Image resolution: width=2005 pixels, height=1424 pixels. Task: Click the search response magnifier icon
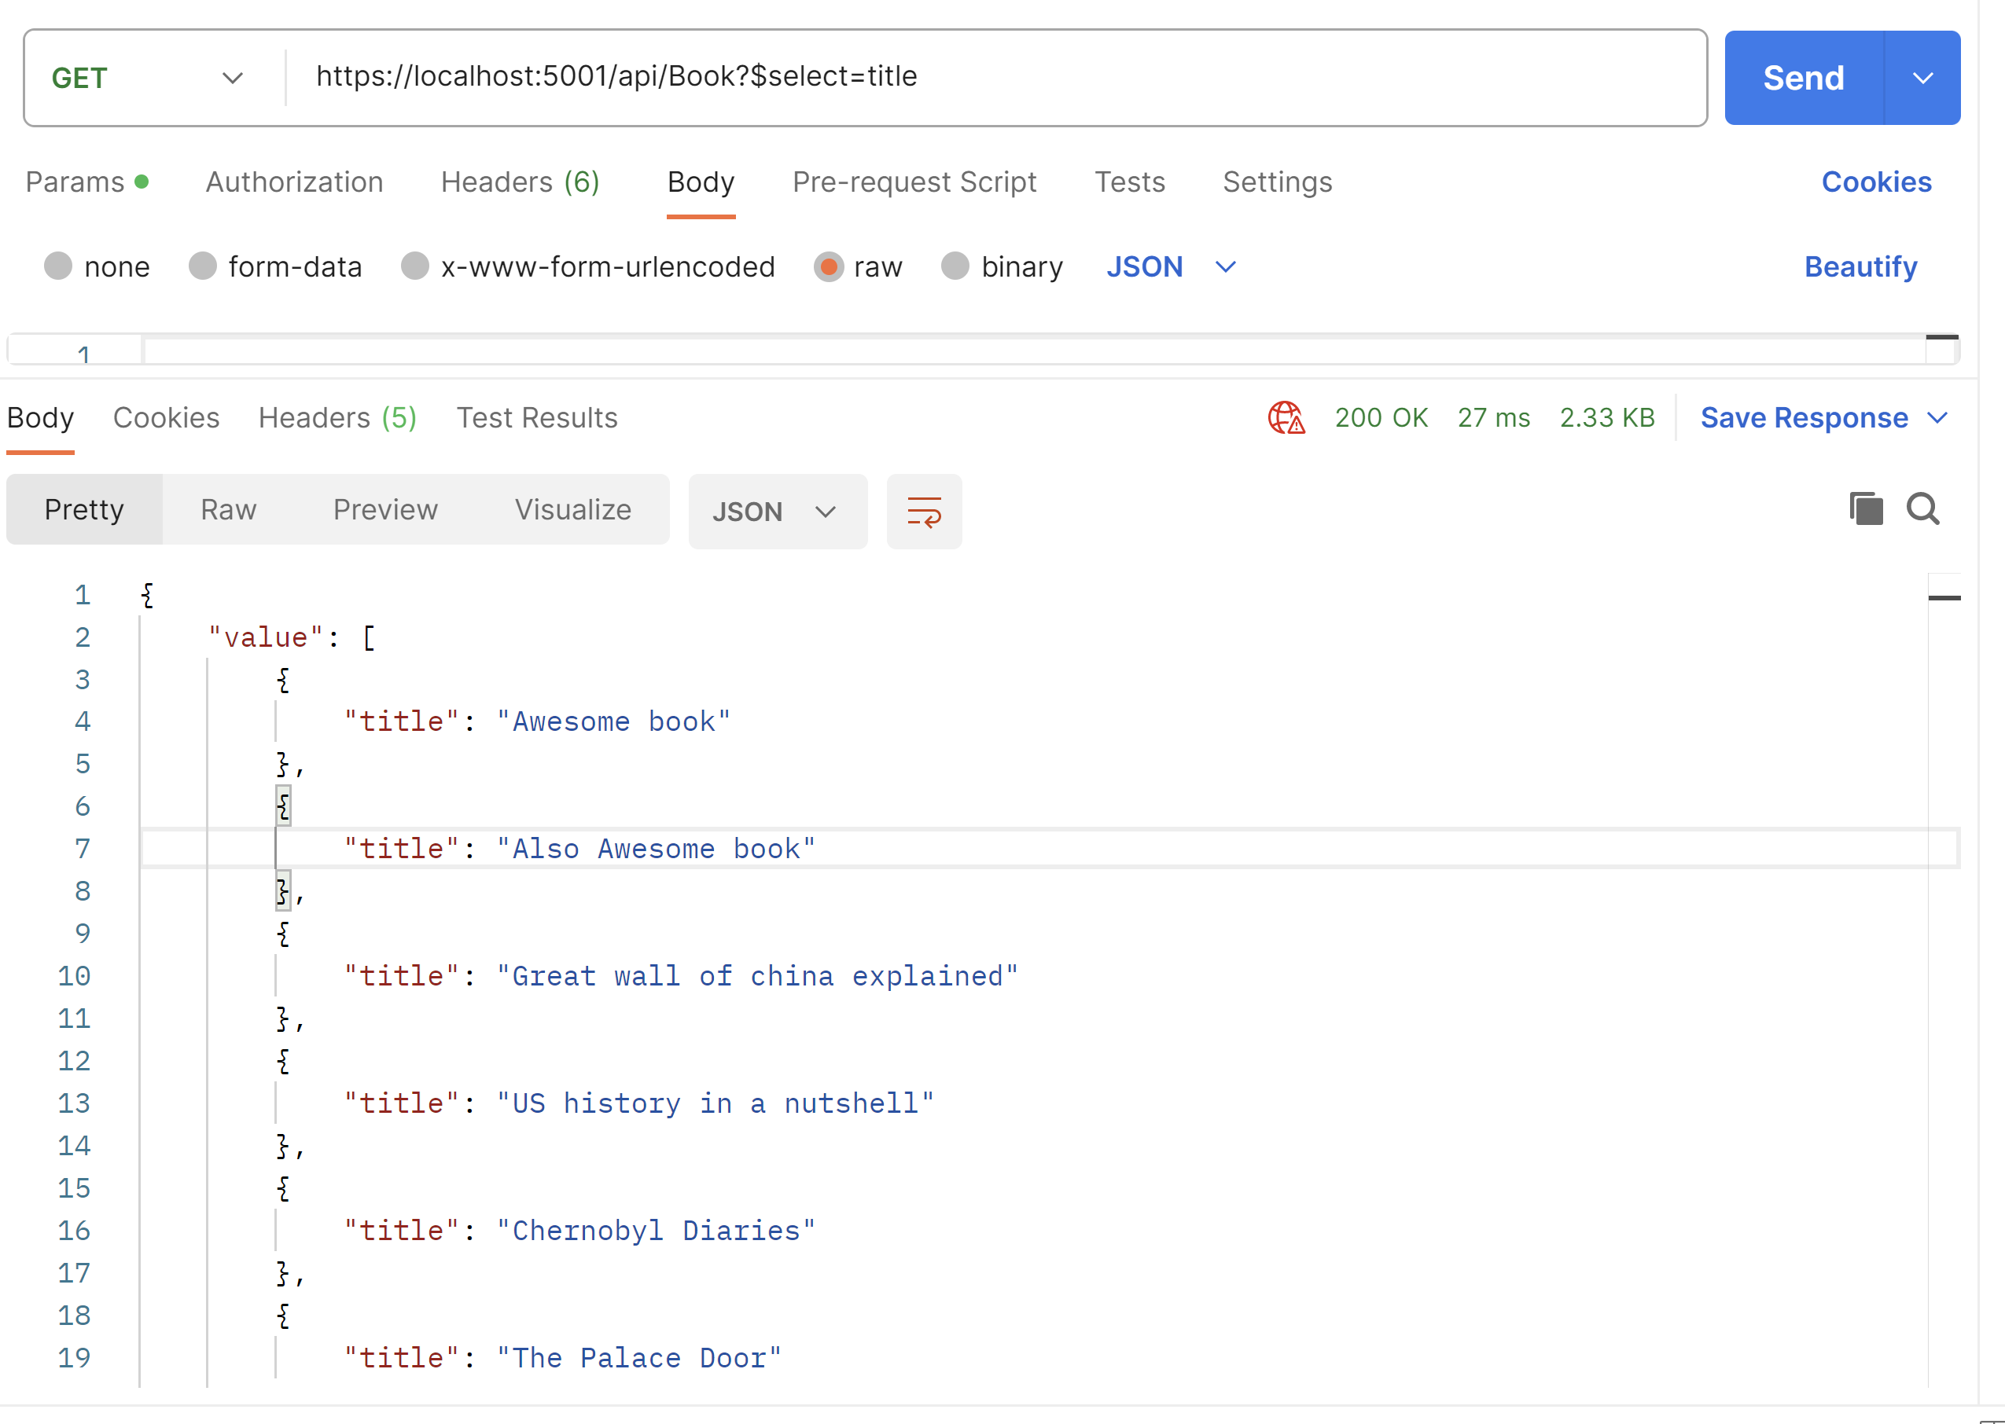[x=1922, y=509]
